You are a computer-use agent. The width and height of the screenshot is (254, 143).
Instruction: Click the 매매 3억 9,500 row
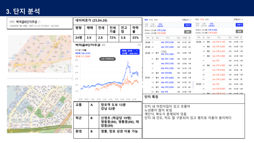[168, 43]
